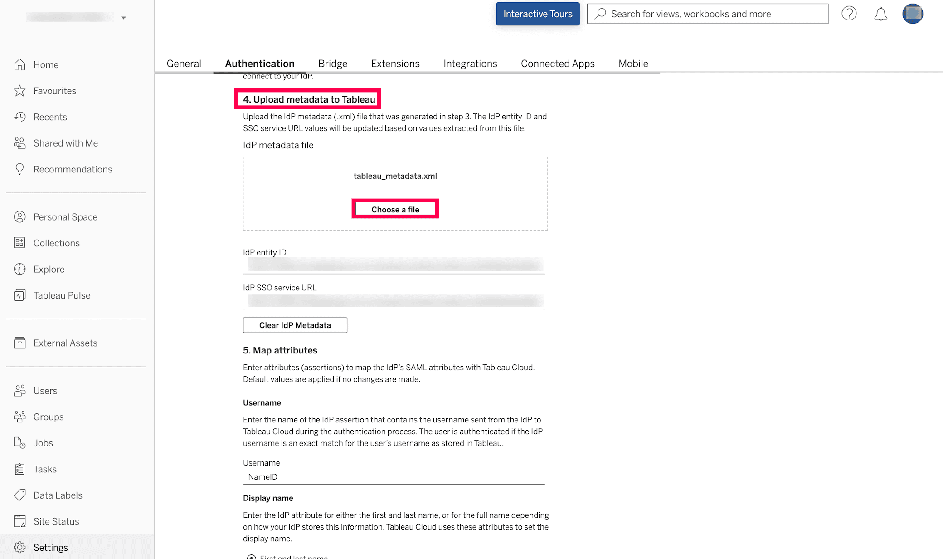Expand the Connected Apps tab
The height and width of the screenshot is (559, 943).
(557, 64)
